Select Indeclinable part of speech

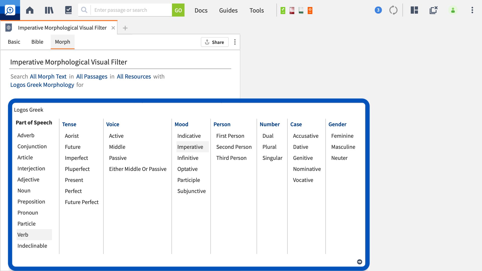[x=32, y=246]
